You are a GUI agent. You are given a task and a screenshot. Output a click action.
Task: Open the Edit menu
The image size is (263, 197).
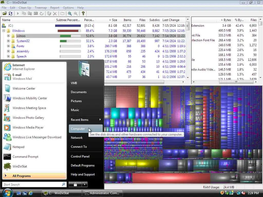[x=13, y=8]
